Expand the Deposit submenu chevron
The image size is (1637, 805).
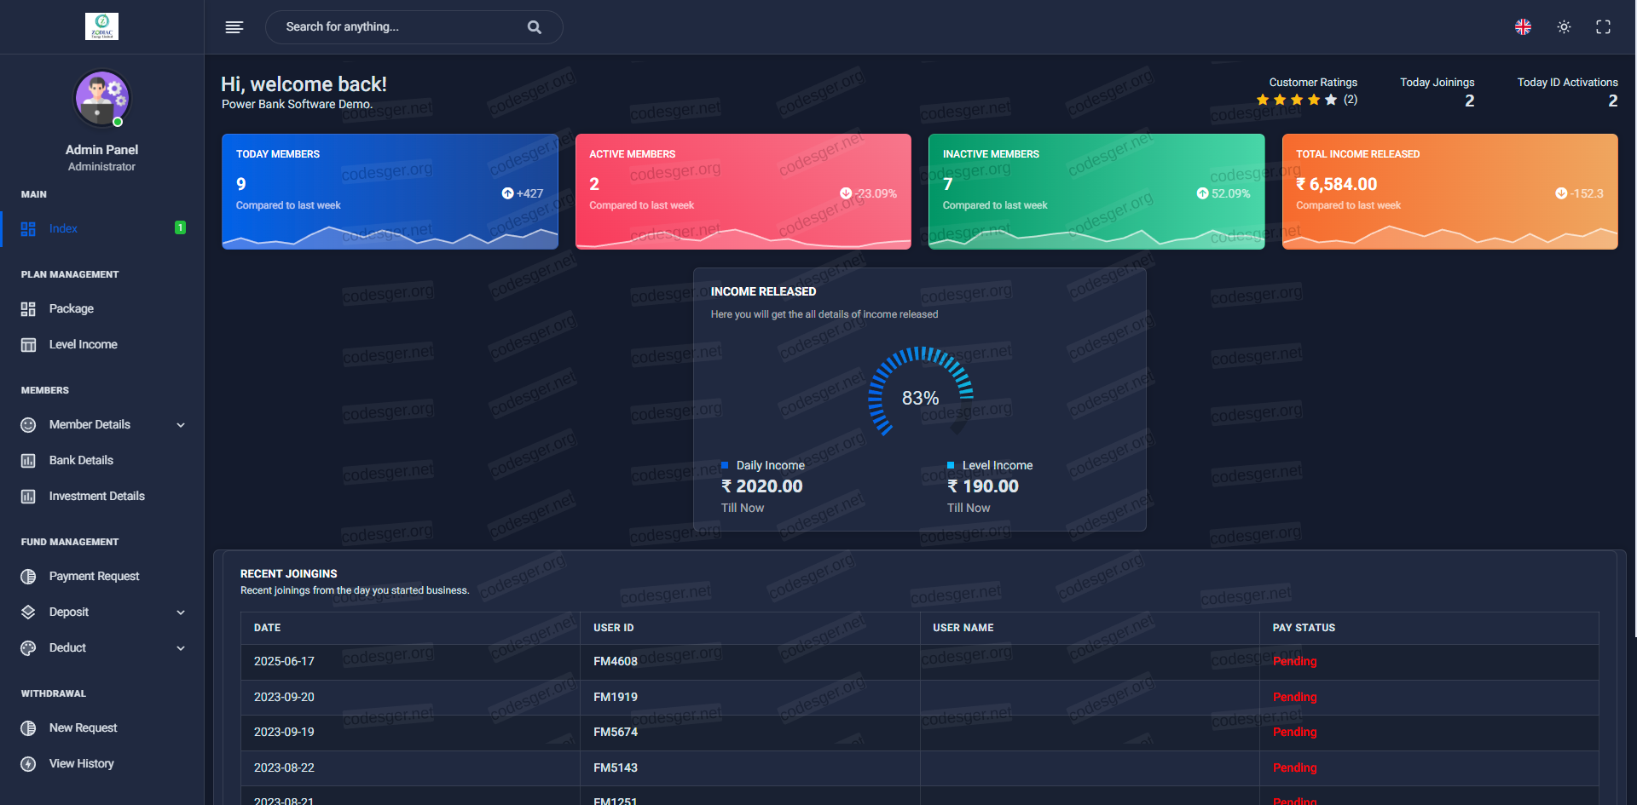click(x=181, y=612)
